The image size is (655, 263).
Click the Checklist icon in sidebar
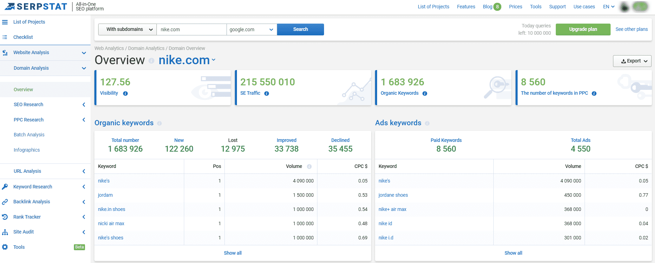(5, 37)
